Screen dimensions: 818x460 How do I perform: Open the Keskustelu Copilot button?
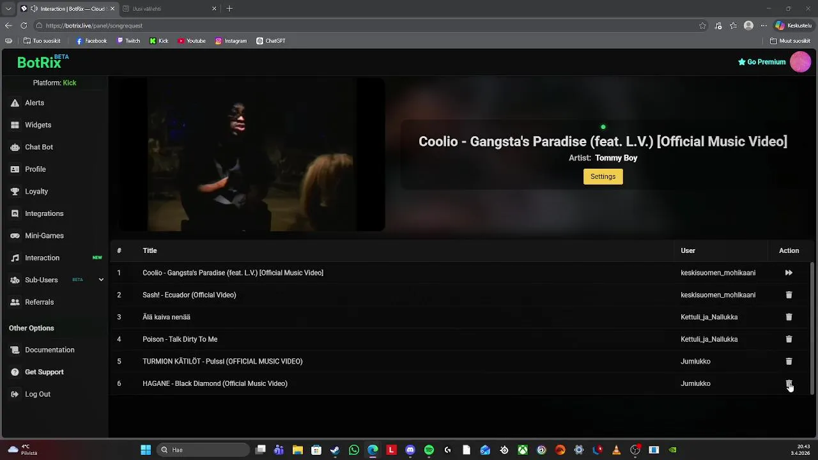click(793, 26)
